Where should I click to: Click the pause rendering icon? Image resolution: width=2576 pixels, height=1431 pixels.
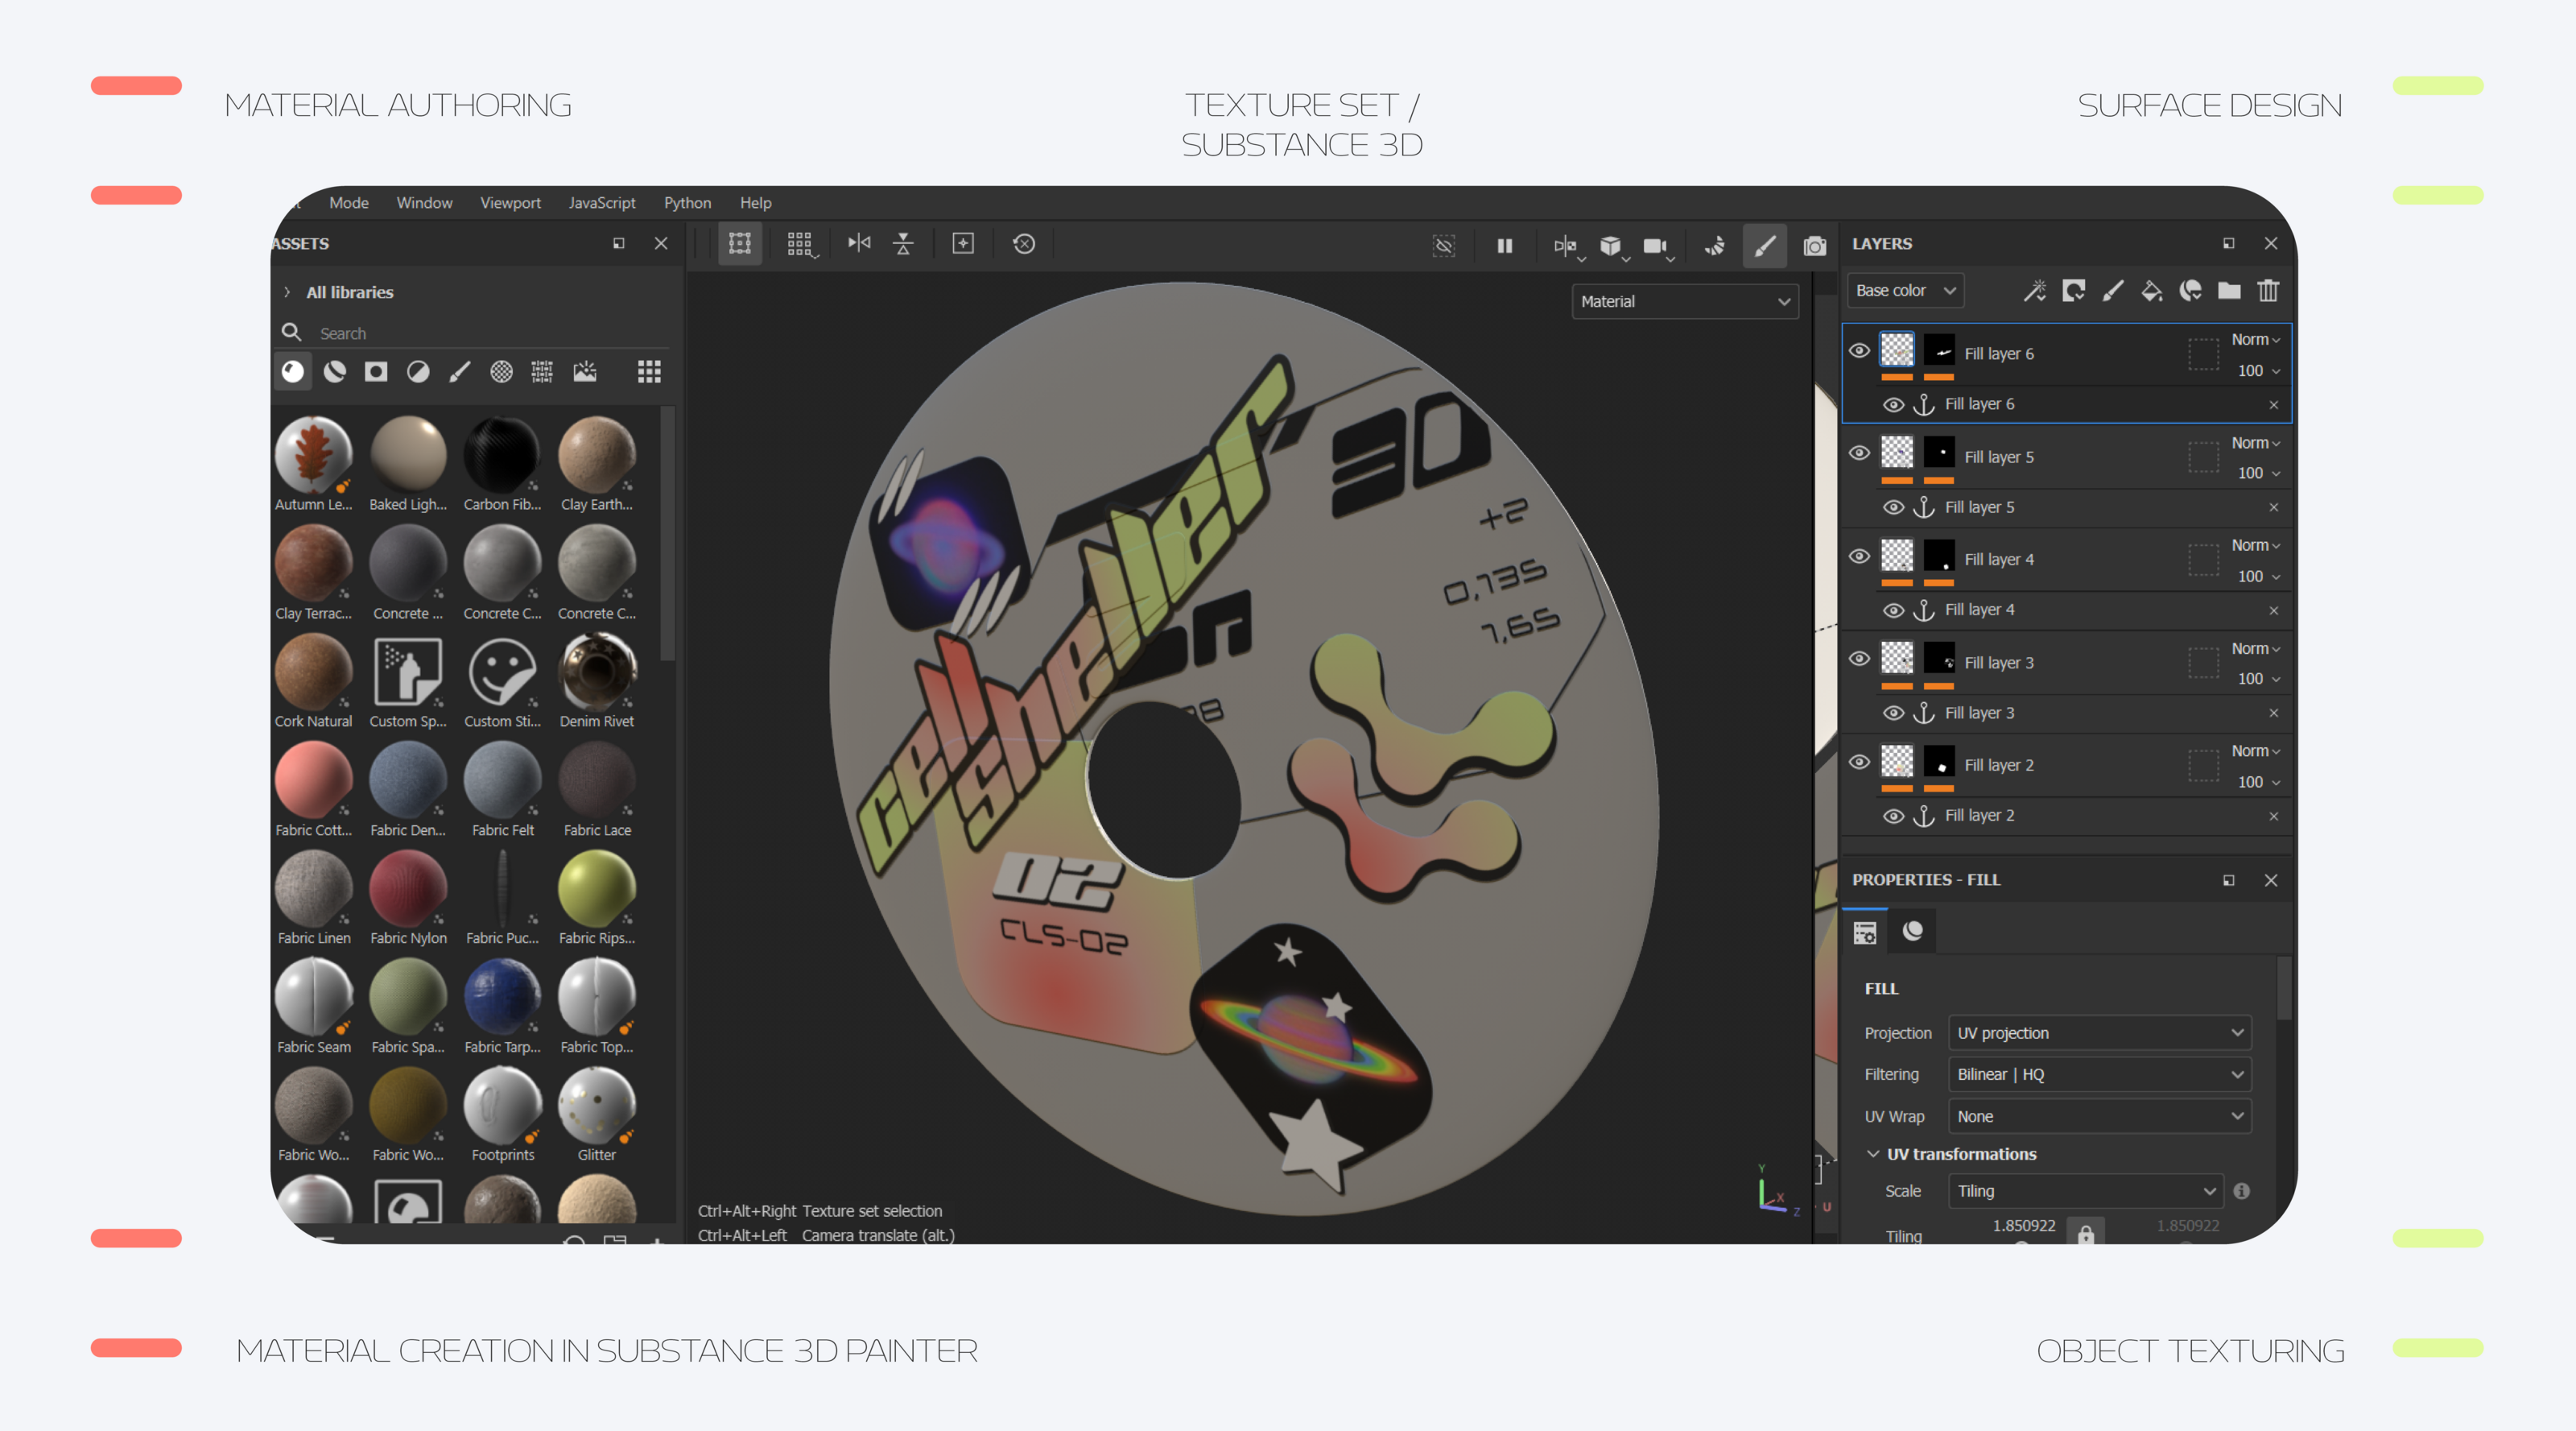pyautogui.click(x=1504, y=246)
